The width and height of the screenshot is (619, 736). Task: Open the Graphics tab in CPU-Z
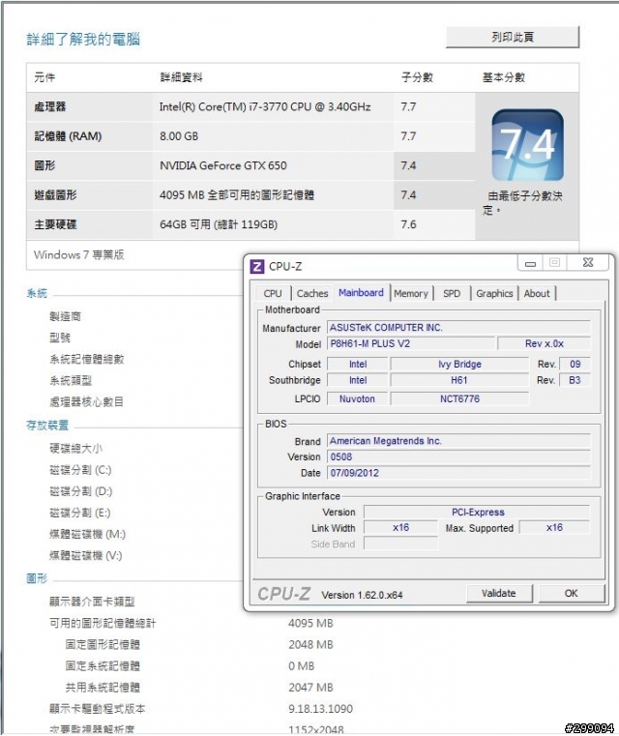point(494,293)
